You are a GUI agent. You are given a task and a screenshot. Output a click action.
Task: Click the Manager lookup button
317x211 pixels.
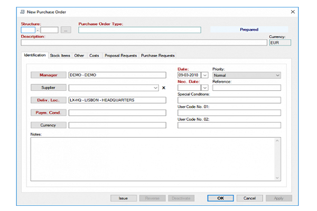(49, 75)
